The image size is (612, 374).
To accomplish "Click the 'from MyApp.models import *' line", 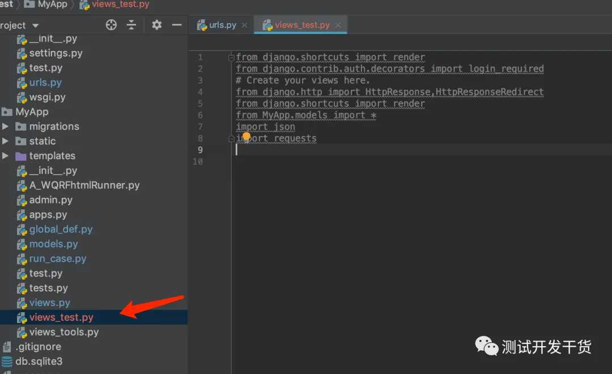I will 306,115.
